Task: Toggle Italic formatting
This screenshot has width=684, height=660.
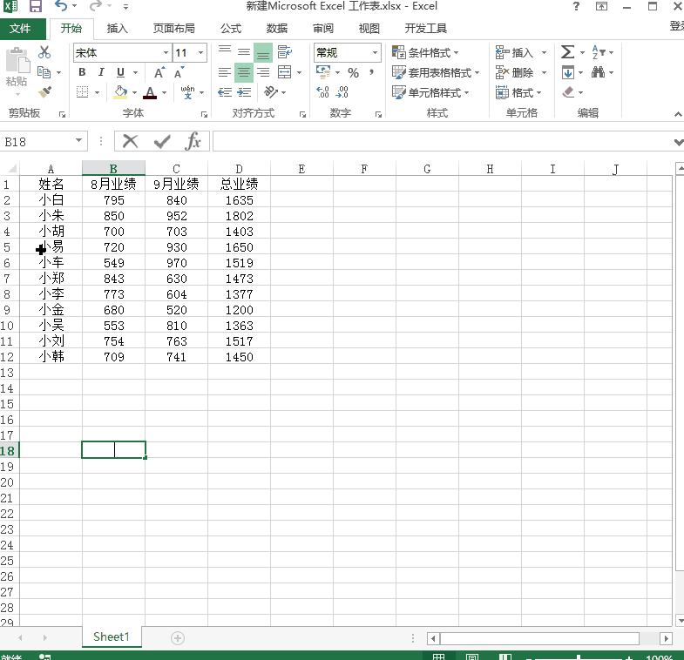Action: [x=101, y=72]
